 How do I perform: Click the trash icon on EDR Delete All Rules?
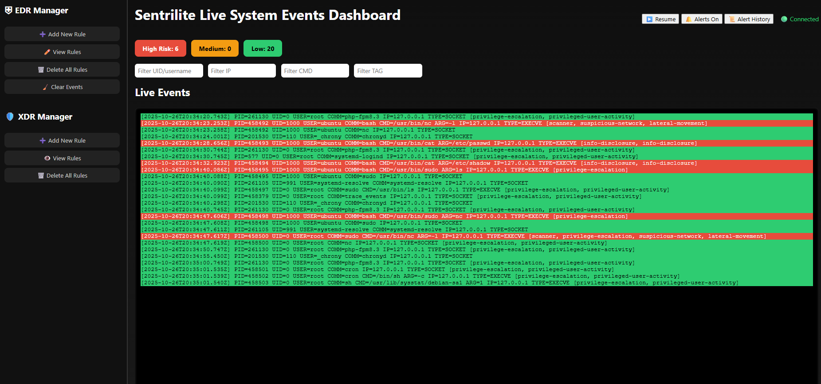[x=41, y=70]
